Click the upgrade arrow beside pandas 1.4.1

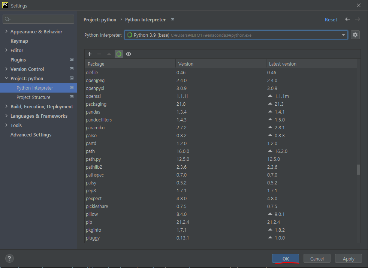pyautogui.click(x=270, y=111)
